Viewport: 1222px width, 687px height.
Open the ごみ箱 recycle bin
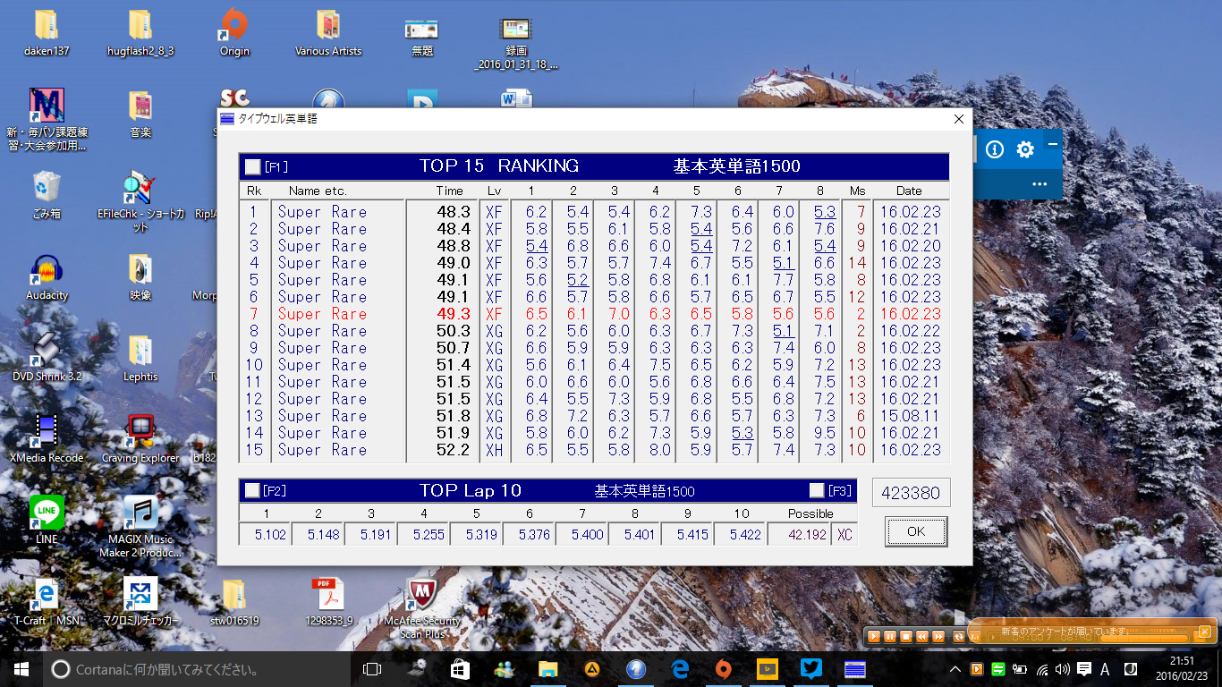pos(47,196)
